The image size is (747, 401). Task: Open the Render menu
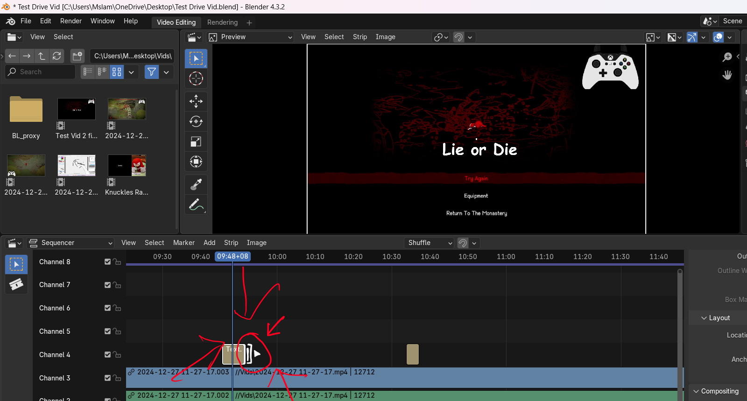tap(70, 21)
